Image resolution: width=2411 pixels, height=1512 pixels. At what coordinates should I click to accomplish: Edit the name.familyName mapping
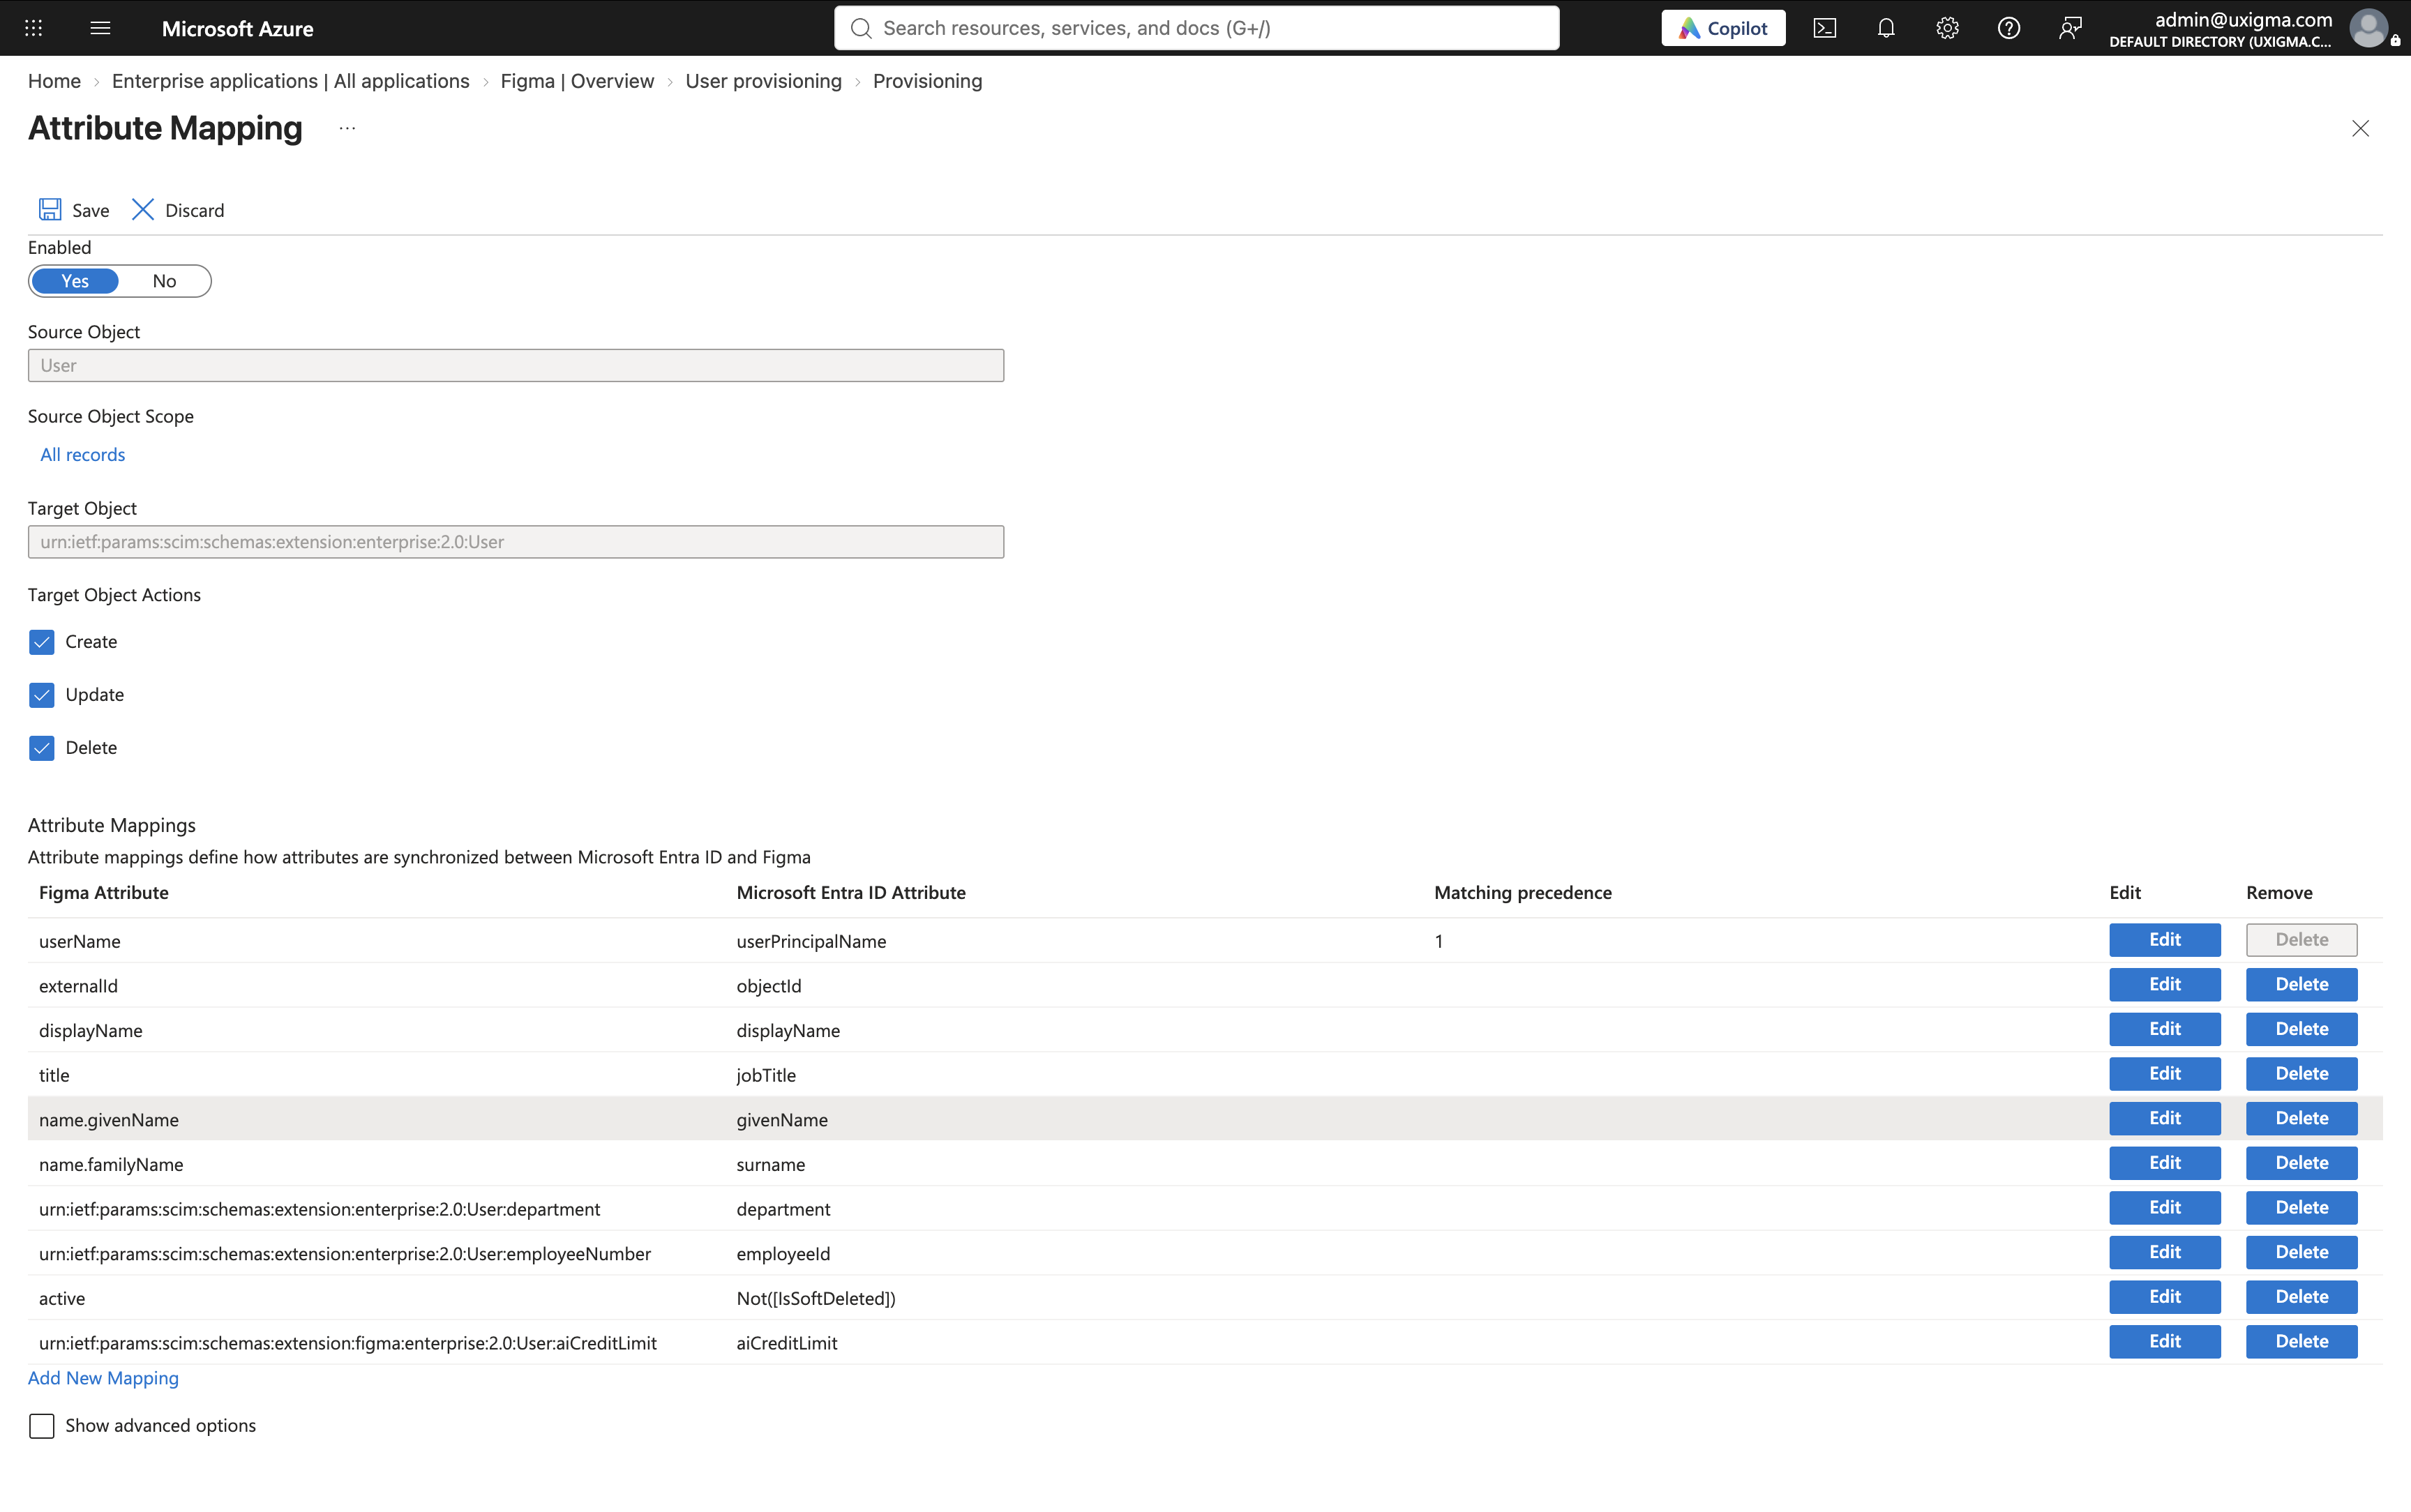click(2165, 1163)
